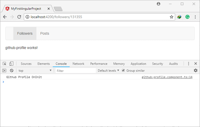The width and height of the screenshot is (200, 127).
Task: Close the MyFirstAngularProject tab
Action: point(48,9)
